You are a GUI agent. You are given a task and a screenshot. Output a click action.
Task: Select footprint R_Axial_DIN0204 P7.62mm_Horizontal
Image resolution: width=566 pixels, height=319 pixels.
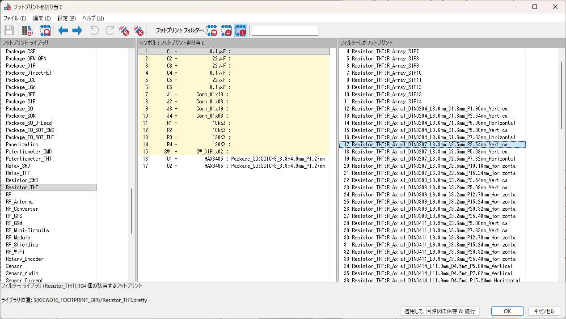pos(432,137)
